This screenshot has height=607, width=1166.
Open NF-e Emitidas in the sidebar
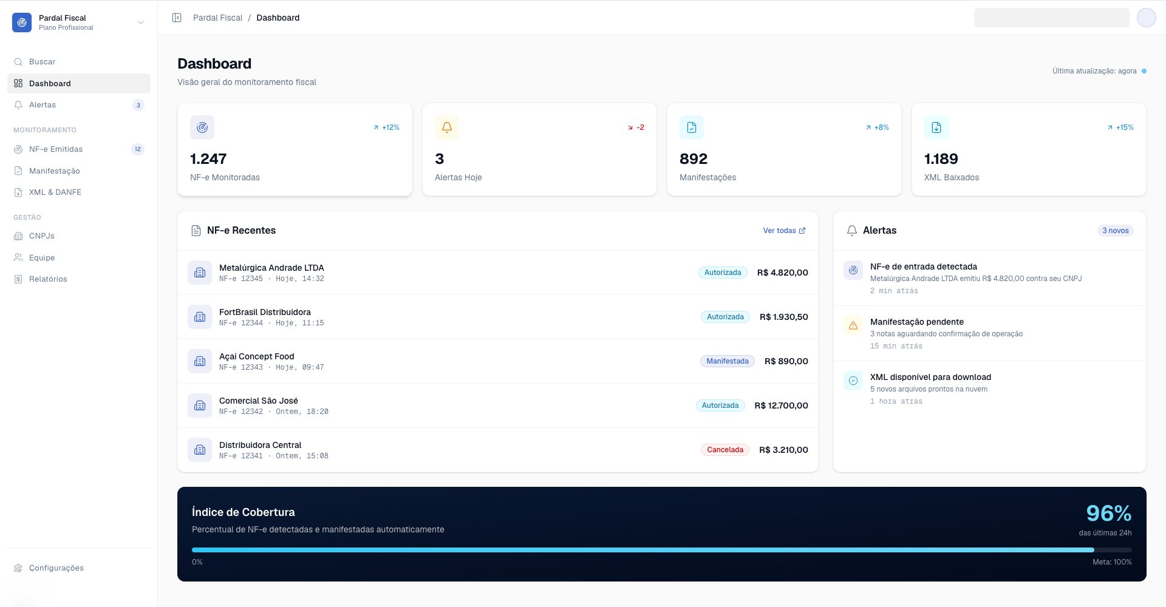79,149
